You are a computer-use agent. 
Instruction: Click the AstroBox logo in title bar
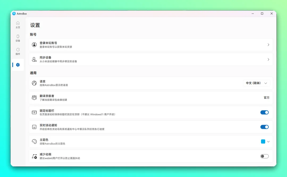click(14, 14)
